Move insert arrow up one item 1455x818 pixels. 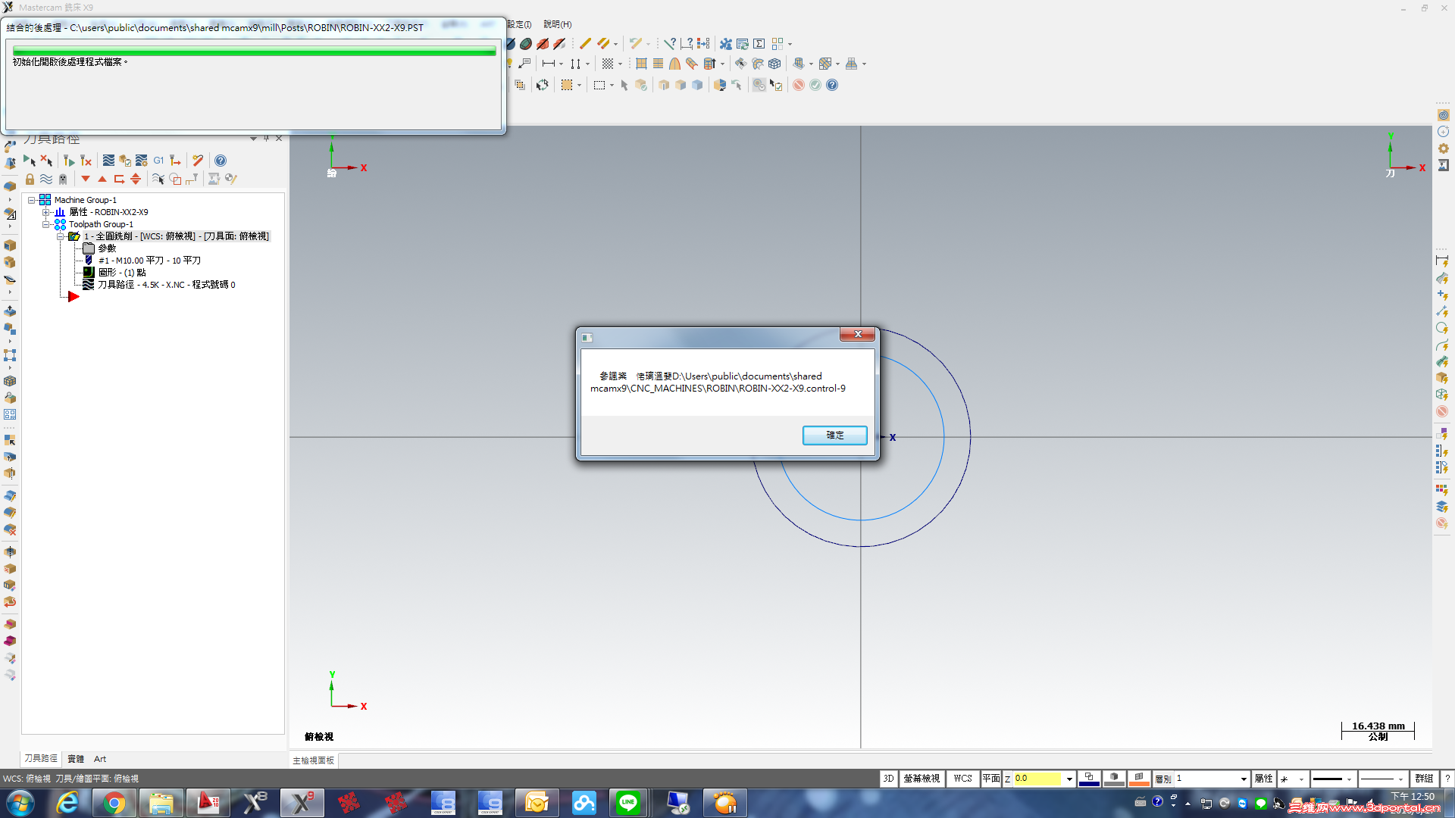click(x=102, y=180)
